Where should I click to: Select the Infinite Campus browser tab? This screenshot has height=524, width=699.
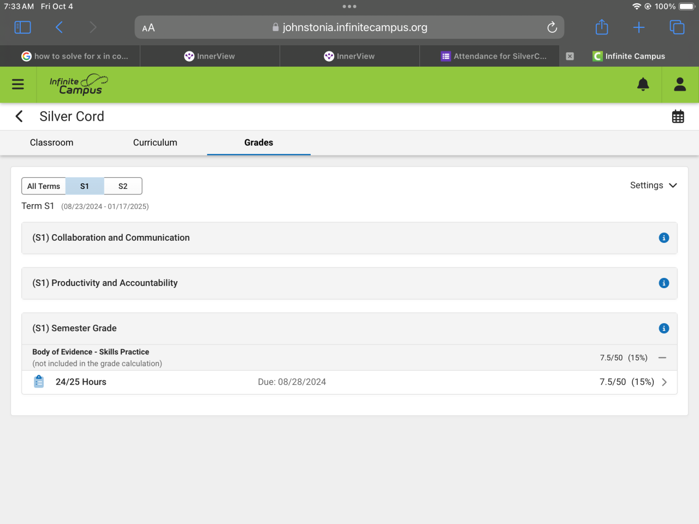tap(629, 56)
